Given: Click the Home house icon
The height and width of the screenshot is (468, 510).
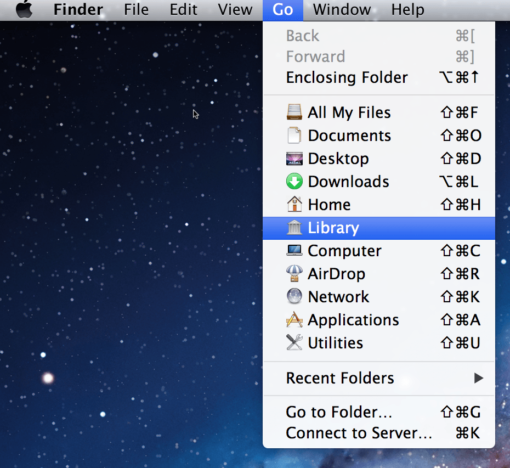Looking at the screenshot, I should 294,204.
